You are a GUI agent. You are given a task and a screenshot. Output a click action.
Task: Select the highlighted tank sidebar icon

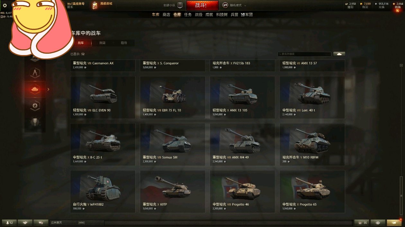(35, 89)
